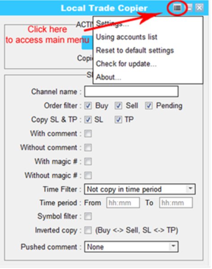Toggle the TP copy checkbox
This screenshot has width=212, height=269.
click(x=118, y=120)
